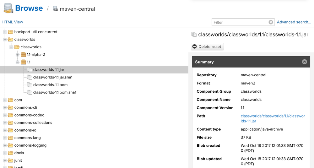Click the backport-util-concurrent folder icon
Image resolution: width=314 pixels, height=168 pixels.
point(11,32)
